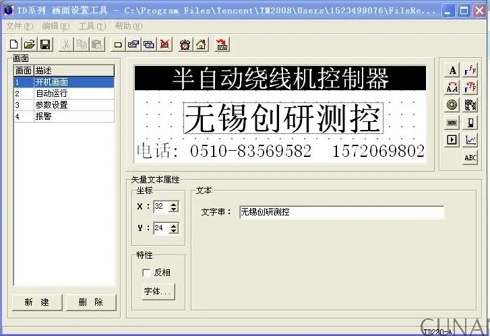Click the Save floppy disk icon

[x=46, y=44]
